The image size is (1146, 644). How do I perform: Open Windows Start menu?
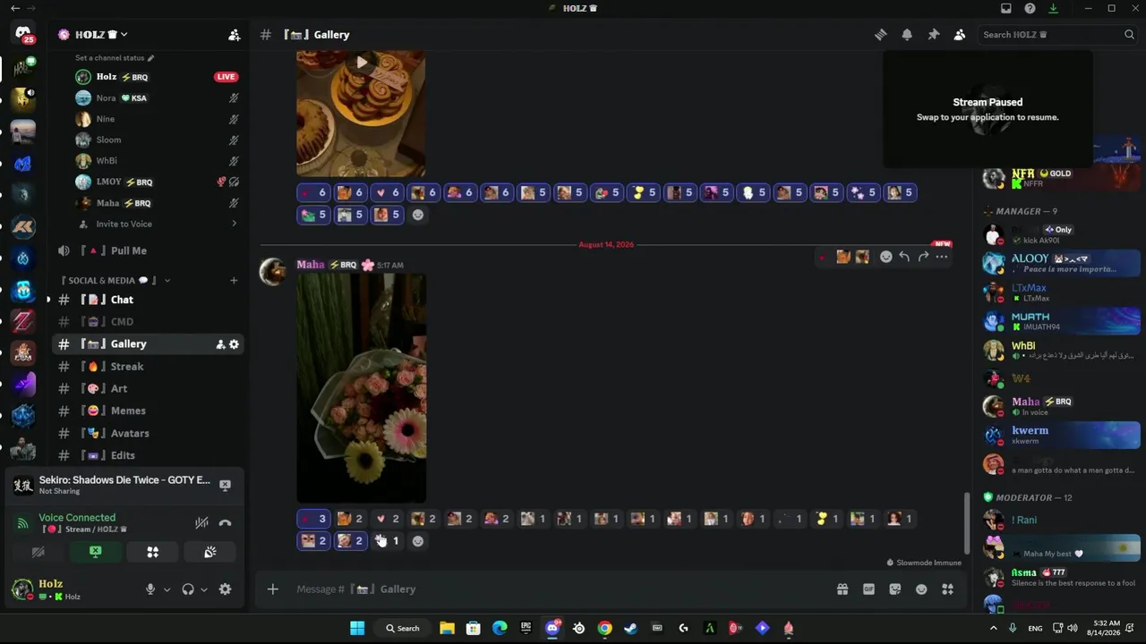tap(357, 628)
